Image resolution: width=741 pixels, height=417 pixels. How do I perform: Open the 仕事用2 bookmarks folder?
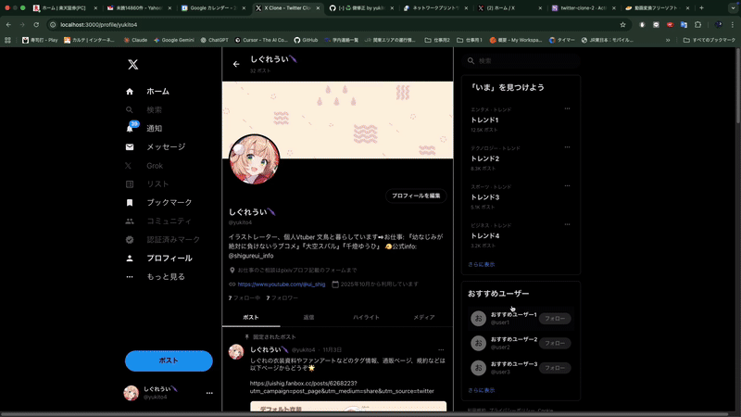pyautogui.click(x=437, y=40)
